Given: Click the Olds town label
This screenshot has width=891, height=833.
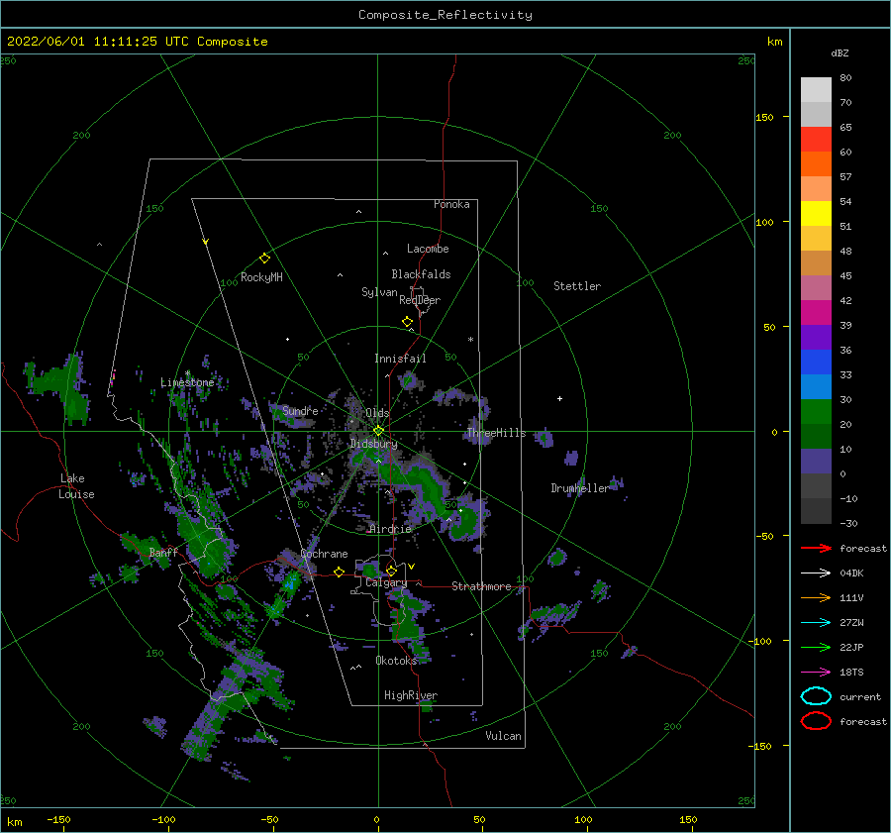Looking at the screenshot, I should coord(377,413).
